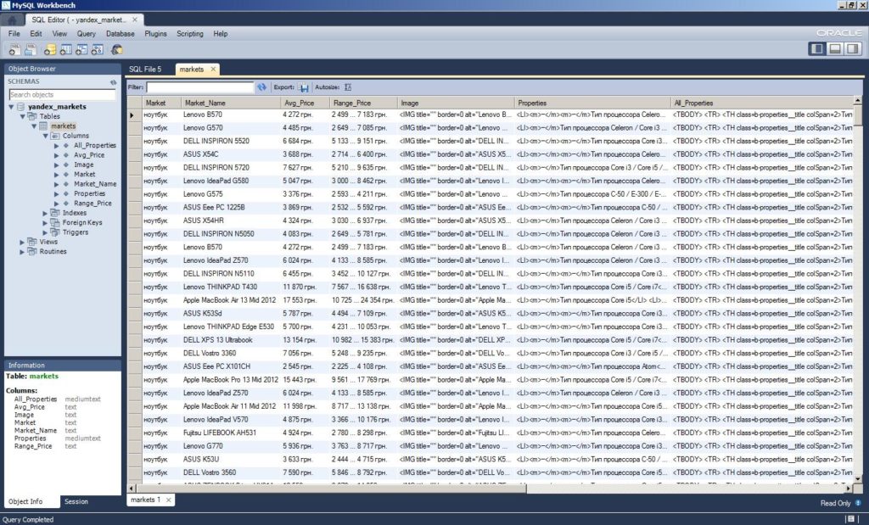Close the markets 1 result tab
Screen dimensions: 869x525
(x=169, y=500)
